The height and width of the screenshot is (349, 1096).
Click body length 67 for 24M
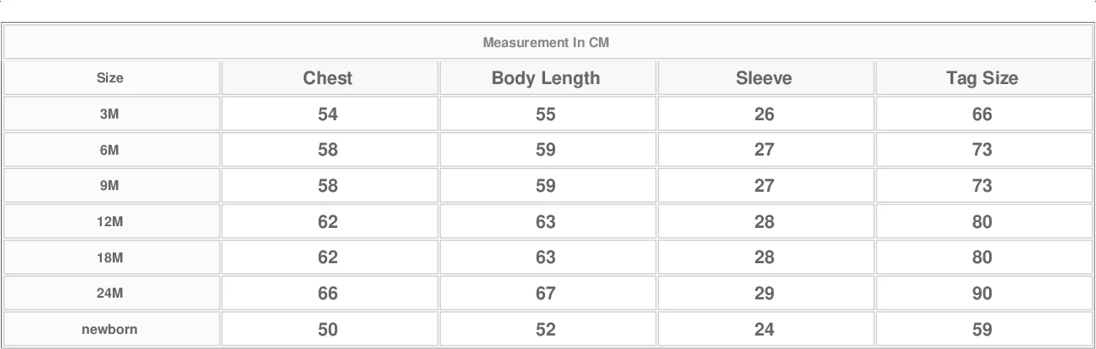coord(546,293)
